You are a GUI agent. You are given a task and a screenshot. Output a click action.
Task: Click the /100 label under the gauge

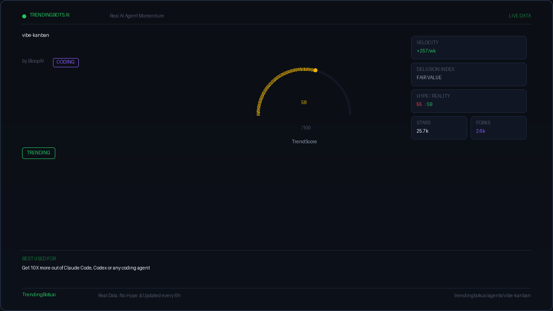click(x=306, y=128)
